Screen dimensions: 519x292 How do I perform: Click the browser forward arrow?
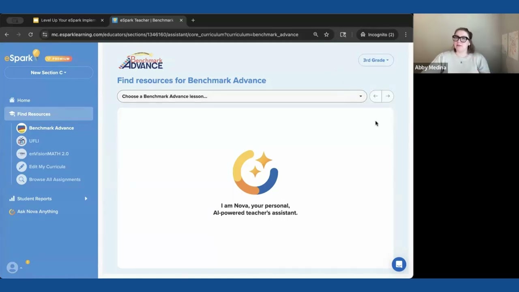(19, 34)
